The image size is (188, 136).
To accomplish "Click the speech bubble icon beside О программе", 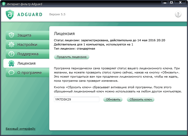I will [11, 73].
